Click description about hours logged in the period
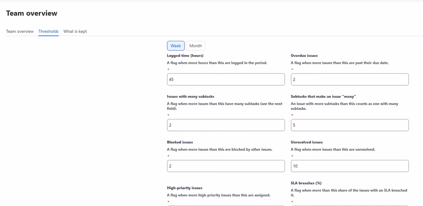The height and width of the screenshot is (206, 423). [x=217, y=63]
